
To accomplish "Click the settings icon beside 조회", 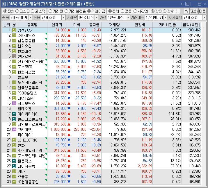I will pyautogui.click(x=187, y=11).
